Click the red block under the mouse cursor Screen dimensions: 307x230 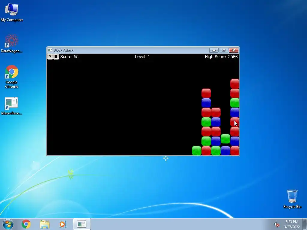[x=234, y=122]
